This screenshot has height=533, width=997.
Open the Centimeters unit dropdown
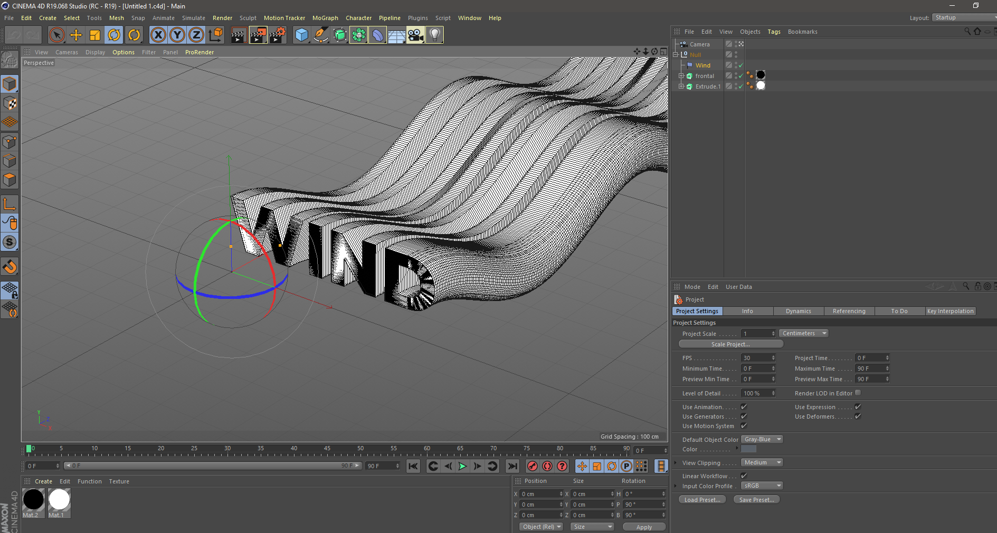[x=803, y=333]
